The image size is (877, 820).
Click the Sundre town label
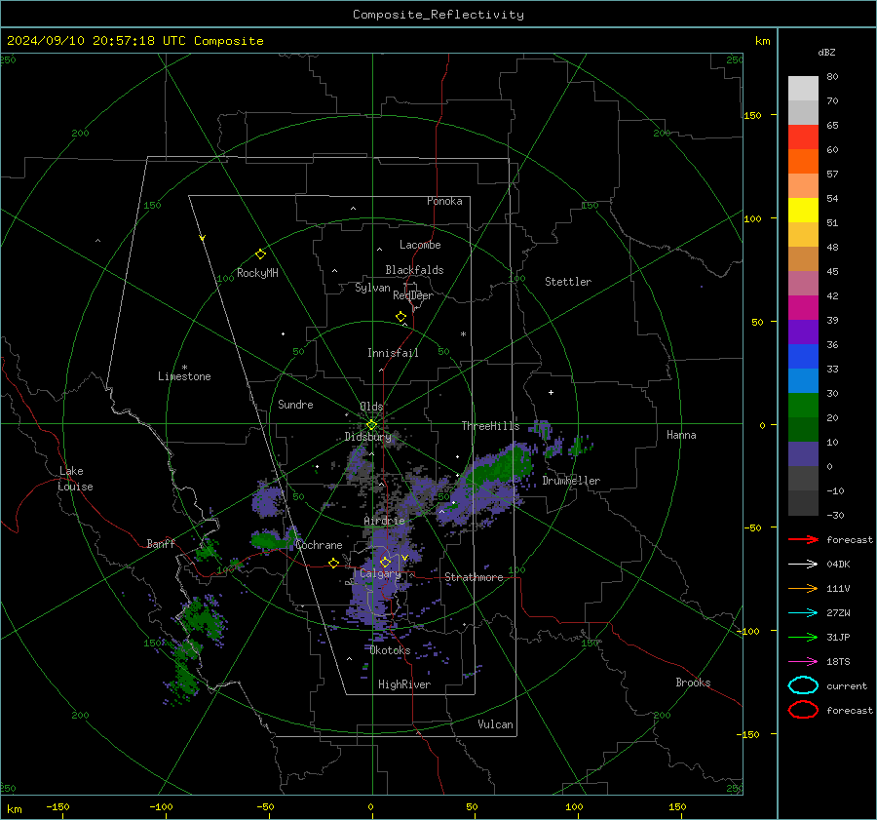[295, 405]
